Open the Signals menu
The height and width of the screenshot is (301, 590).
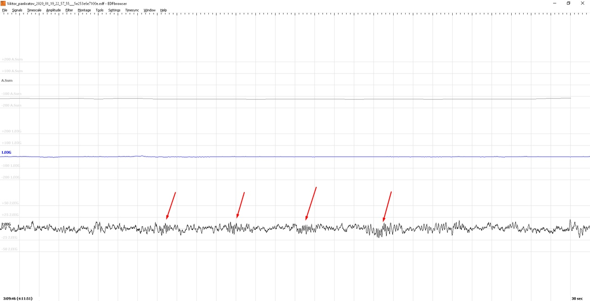[17, 10]
